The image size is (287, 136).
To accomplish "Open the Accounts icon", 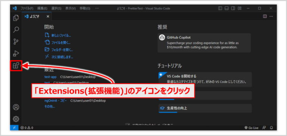I will (16, 107).
